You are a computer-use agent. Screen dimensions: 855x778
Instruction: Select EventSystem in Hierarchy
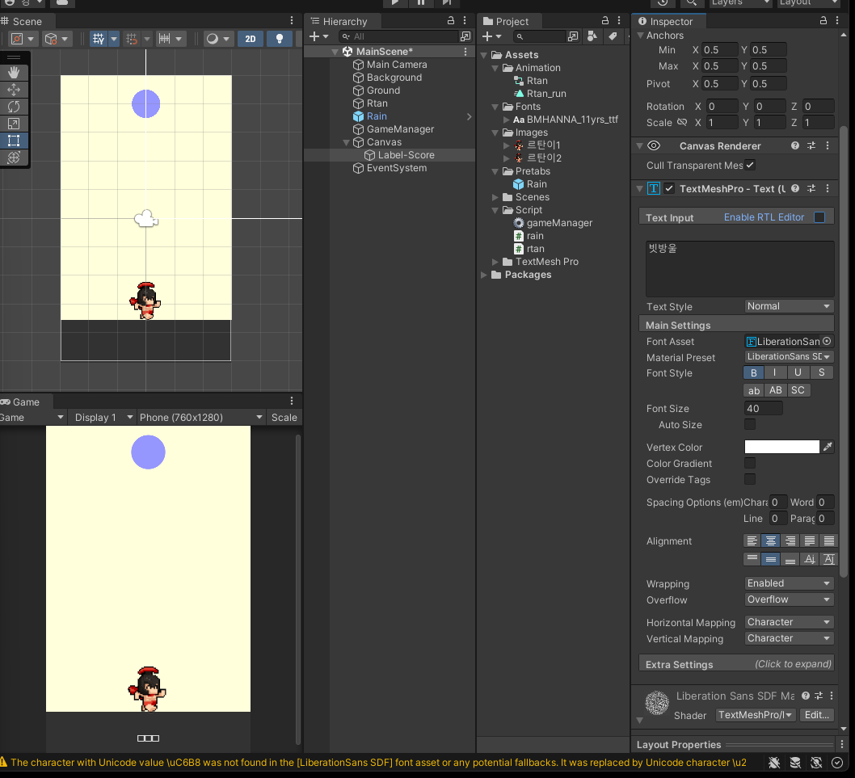click(397, 168)
